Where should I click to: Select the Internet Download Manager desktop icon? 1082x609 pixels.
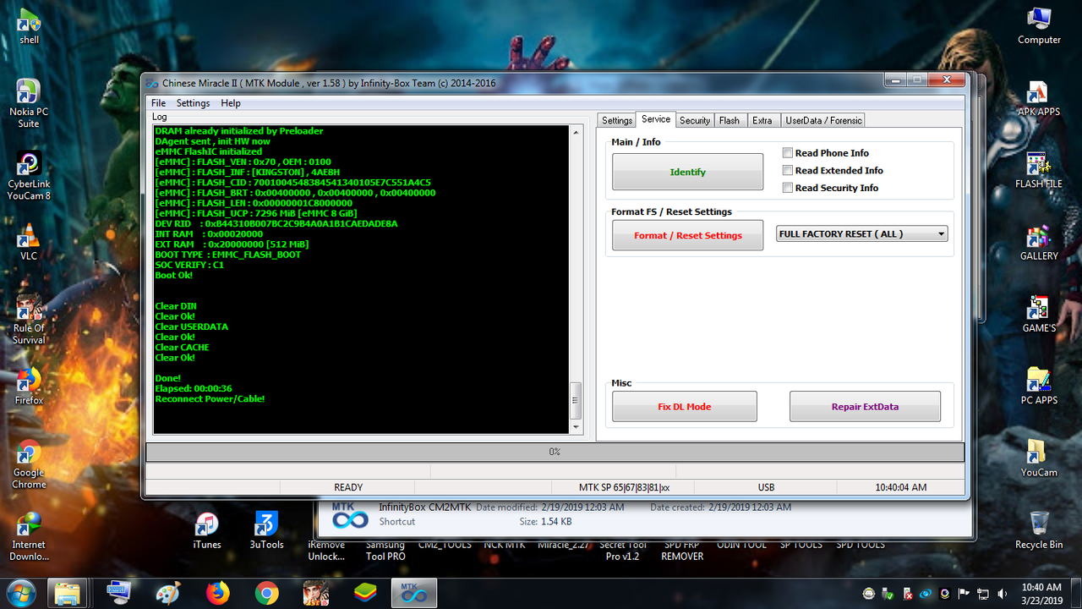29,536
